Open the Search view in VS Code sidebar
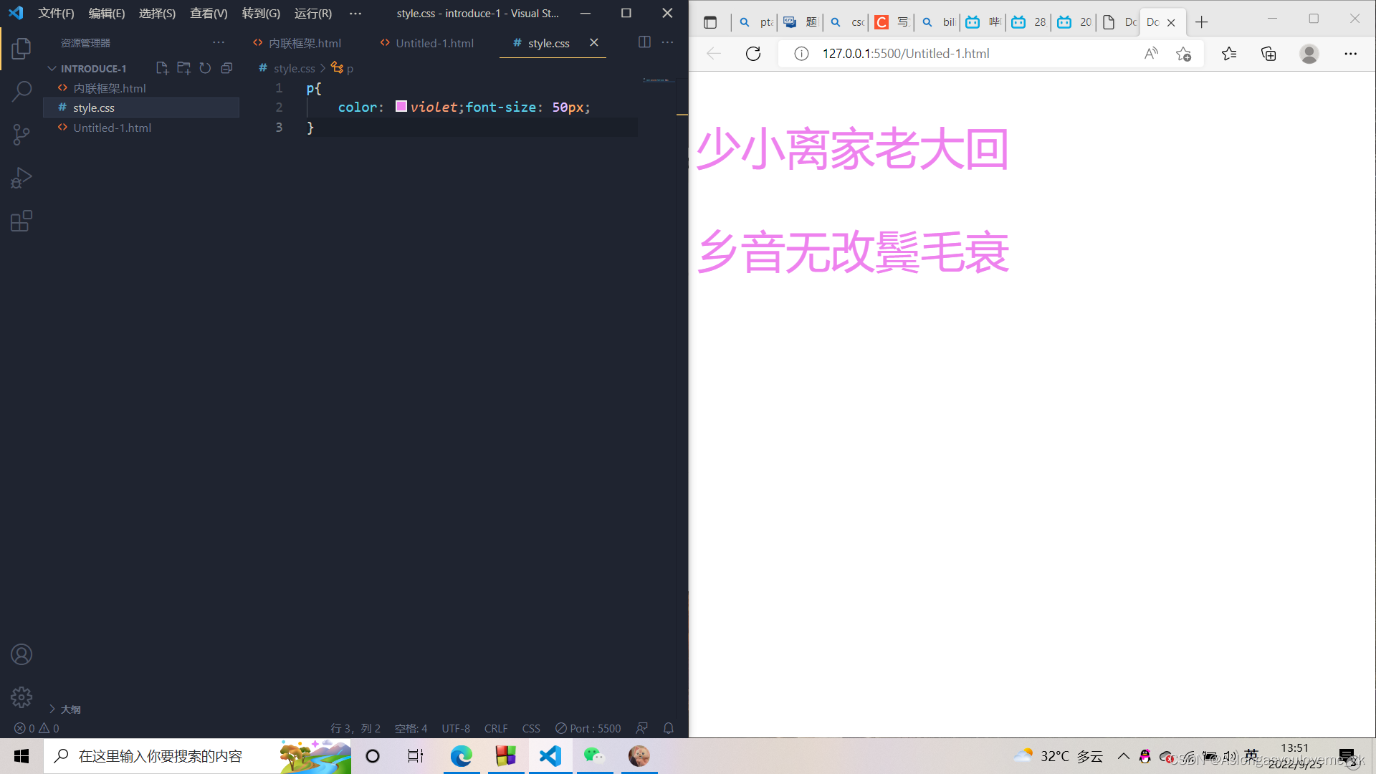The height and width of the screenshot is (774, 1376). [21, 91]
